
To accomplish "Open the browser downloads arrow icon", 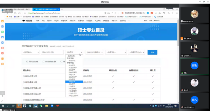I will [156, 13].
